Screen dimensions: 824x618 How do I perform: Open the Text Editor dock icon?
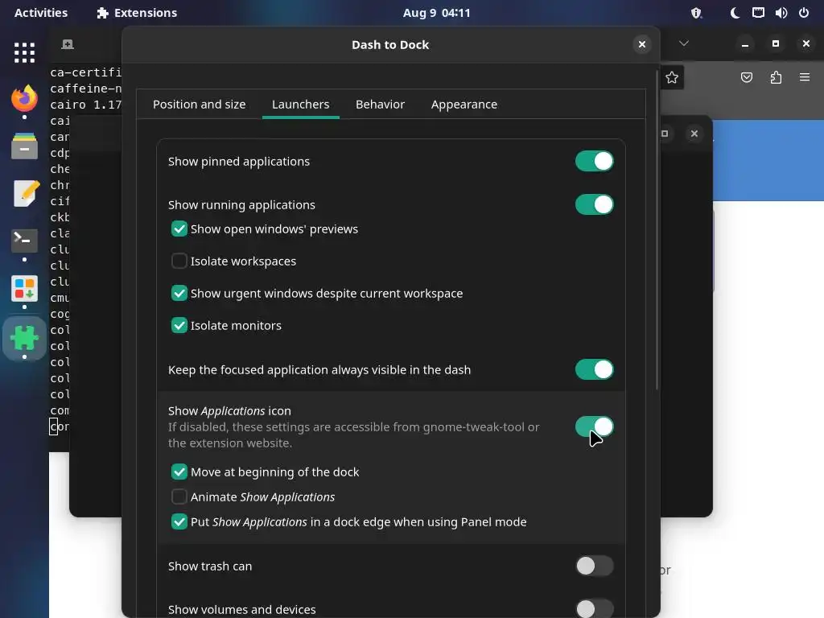[x=24, y=193]
